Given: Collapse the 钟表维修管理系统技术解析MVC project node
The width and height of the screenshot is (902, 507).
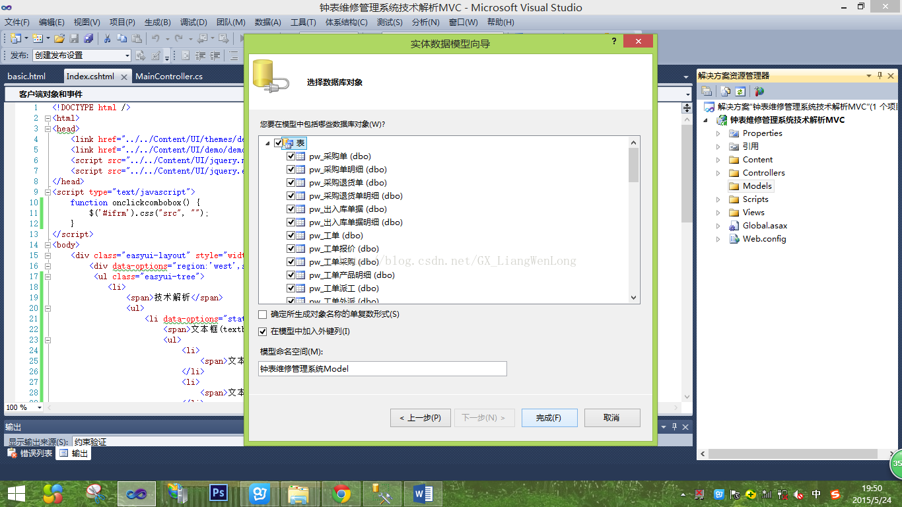Looking at the screenshot, I should 706,121.
